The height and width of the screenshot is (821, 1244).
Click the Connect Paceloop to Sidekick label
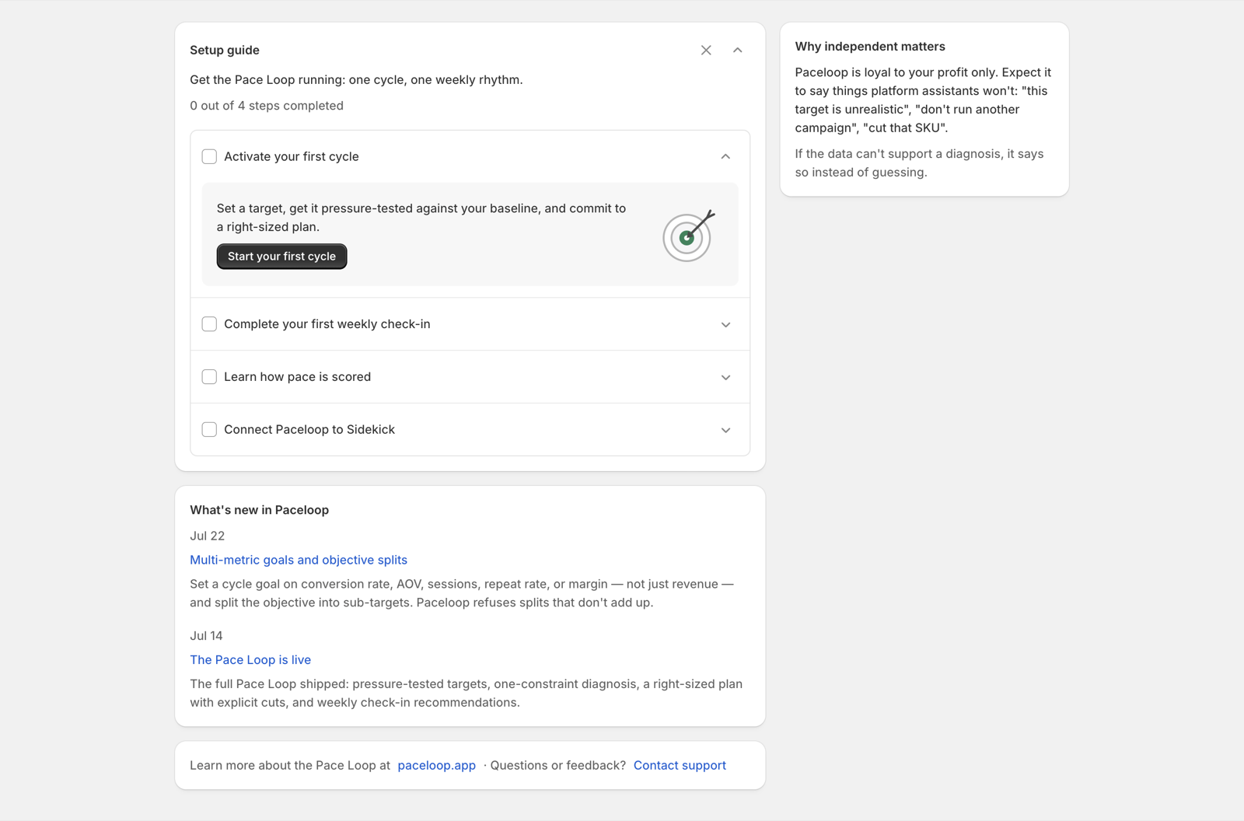click(309, 430)
